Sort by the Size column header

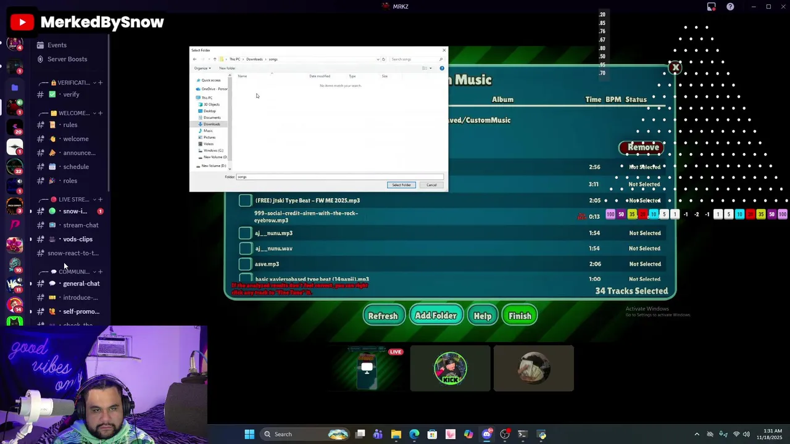coord(385,76)
